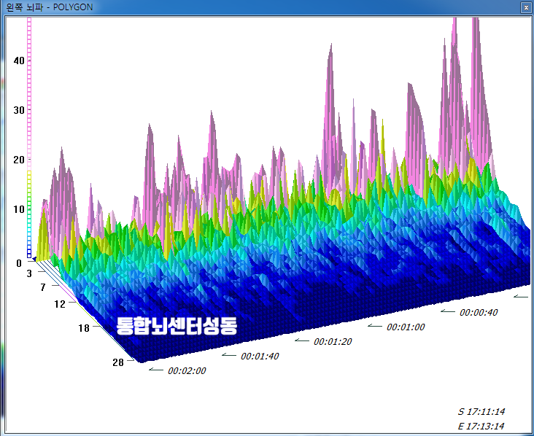The height and width of the screenshot is (436, 534).
Task: Click the frequency axis label 18
Action: 84,329
